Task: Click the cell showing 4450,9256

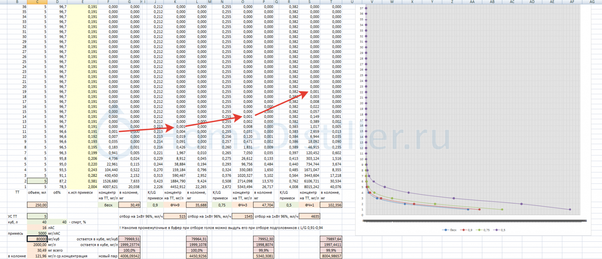Action: click(197, 256)
